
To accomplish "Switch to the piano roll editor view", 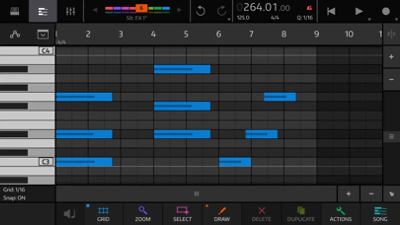I will [x=43, y=11].
